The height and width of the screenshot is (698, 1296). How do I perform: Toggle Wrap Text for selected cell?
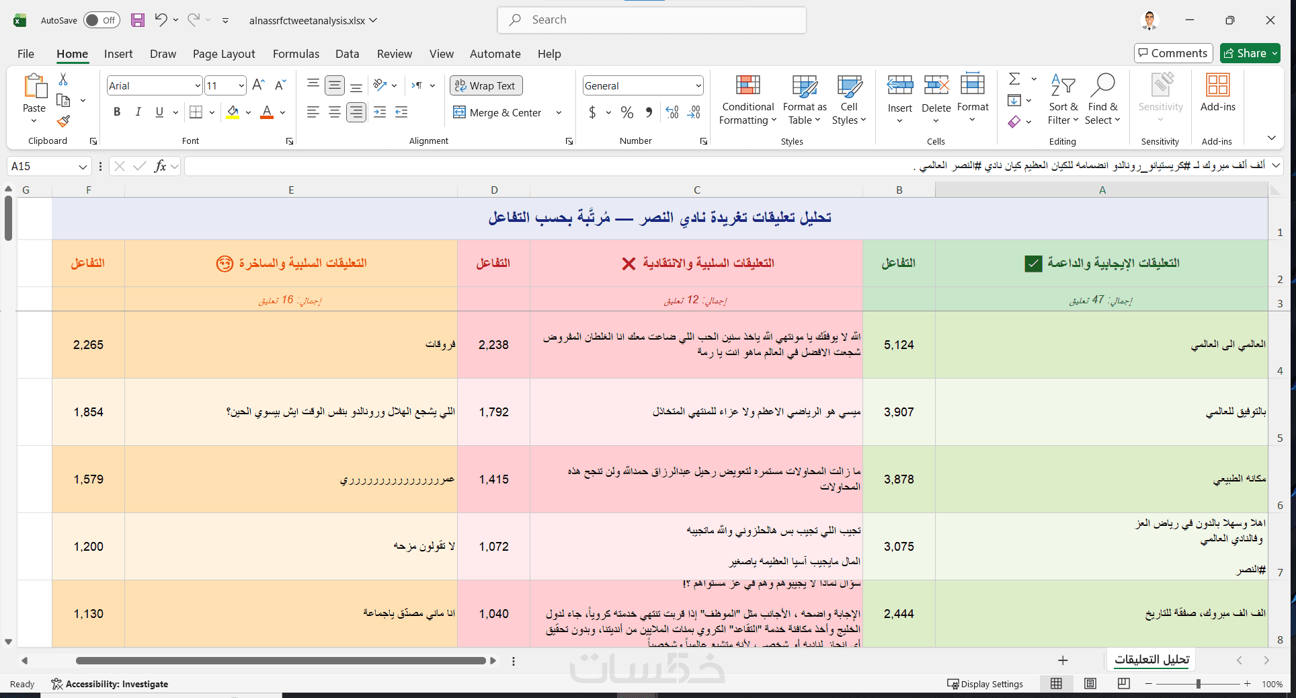click(486, 85)
